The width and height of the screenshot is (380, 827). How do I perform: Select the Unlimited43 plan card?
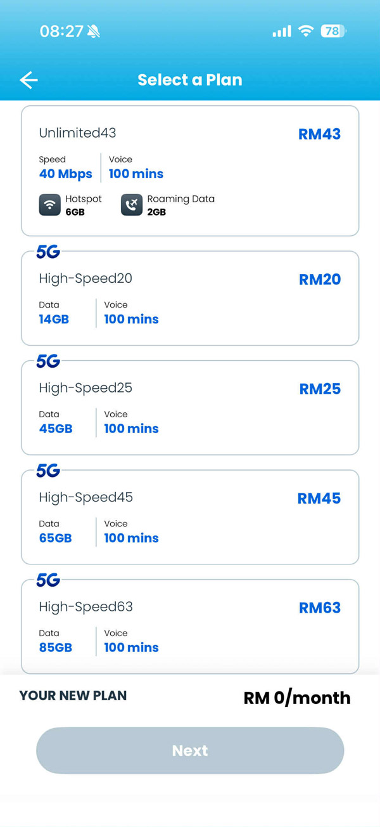pos(190,171)
